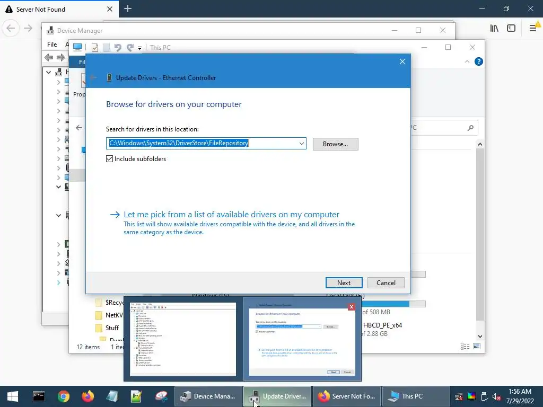Open the taskbar clock showing 1:56 AM
The image size is (543, 407).
pos(520,396)
